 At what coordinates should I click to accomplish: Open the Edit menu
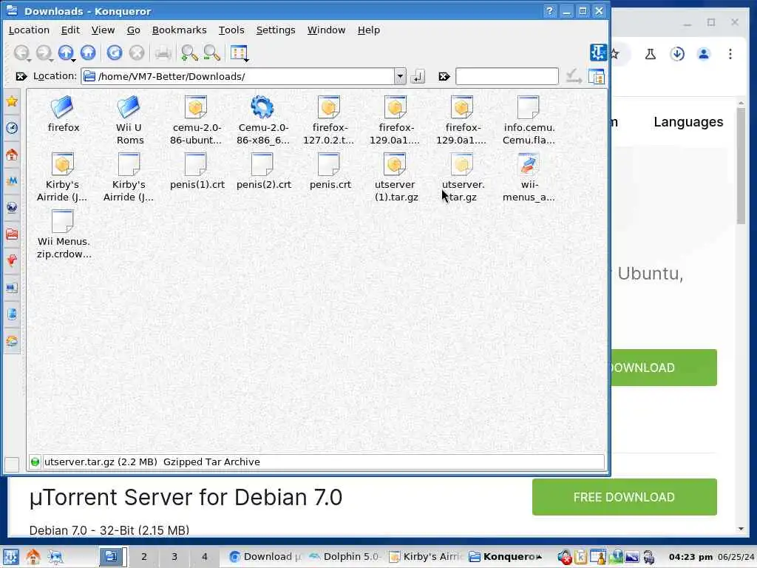point(70,30)
